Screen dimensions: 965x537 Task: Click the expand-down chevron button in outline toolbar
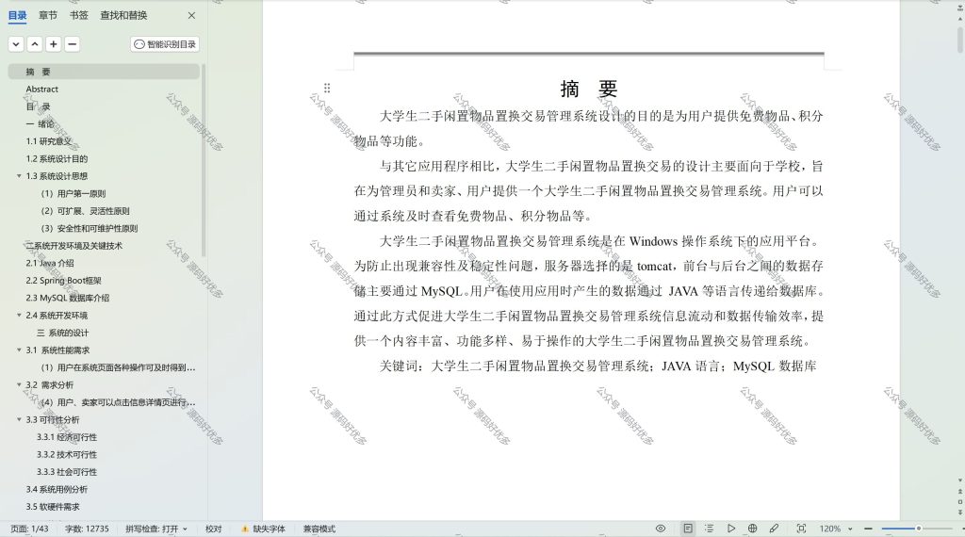(16, 44)
